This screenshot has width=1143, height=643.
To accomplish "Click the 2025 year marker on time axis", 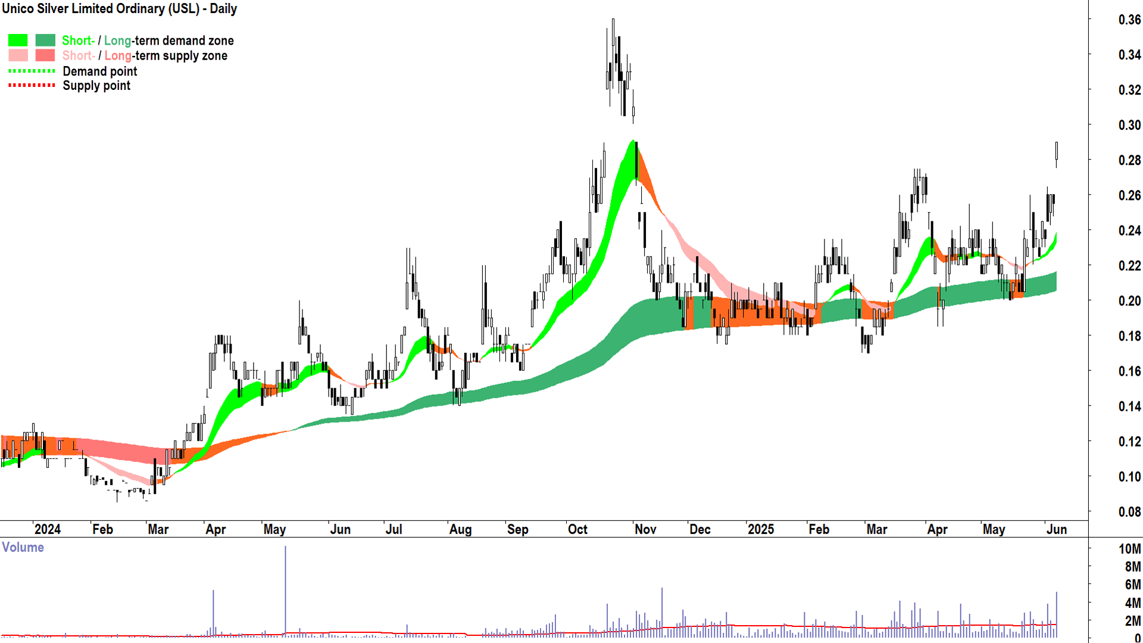I will coord(761,529).
